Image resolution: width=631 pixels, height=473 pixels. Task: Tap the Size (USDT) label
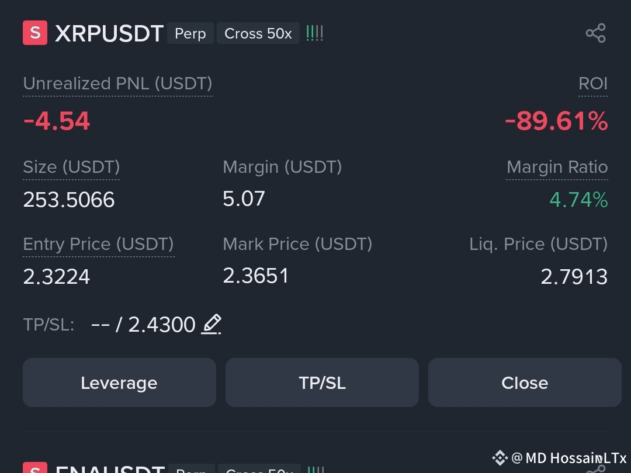coord(71,167)
